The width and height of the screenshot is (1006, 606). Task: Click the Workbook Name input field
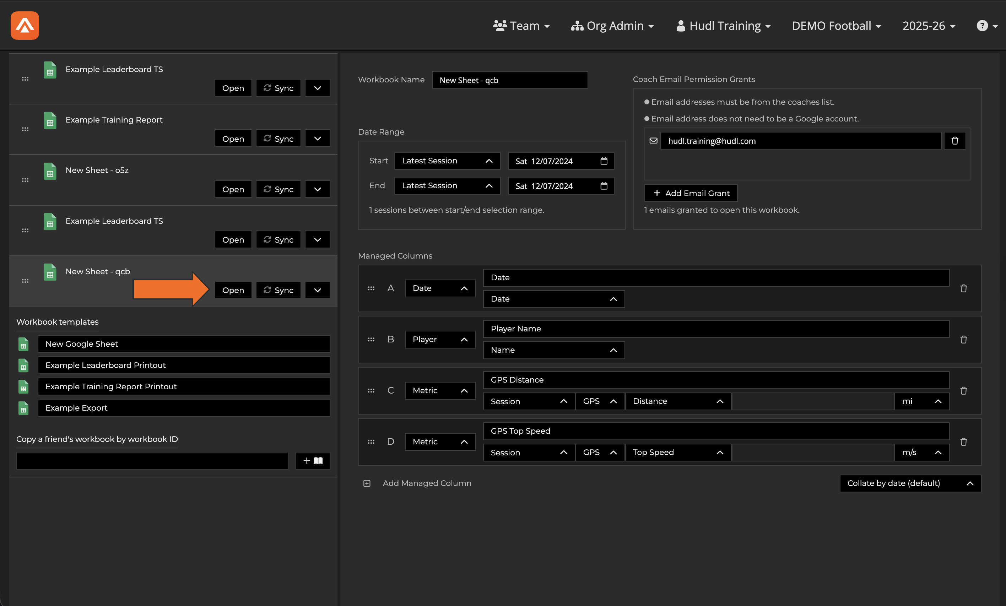coord(509,80)
